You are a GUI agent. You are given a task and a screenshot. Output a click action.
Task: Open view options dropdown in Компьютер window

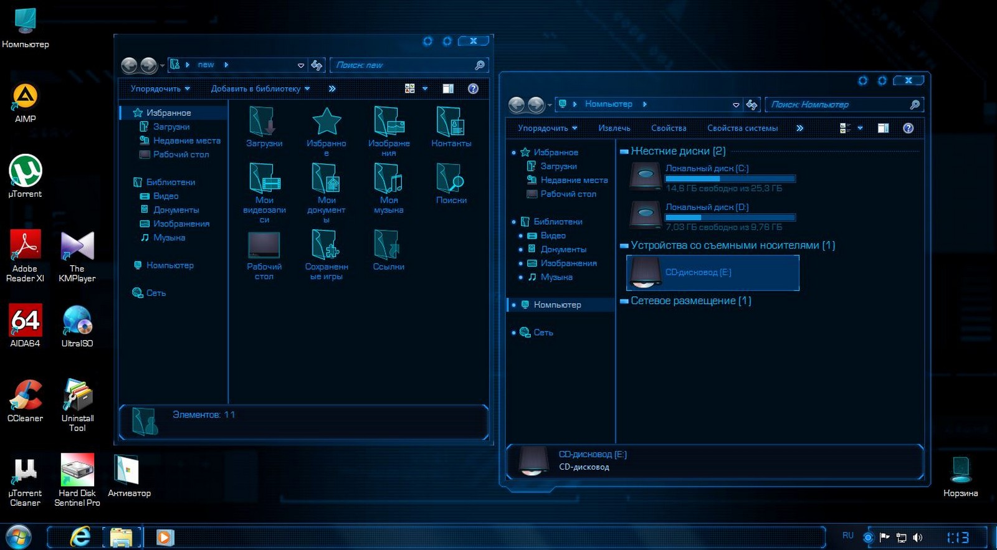pyautogui.click(x=860, y=128)
